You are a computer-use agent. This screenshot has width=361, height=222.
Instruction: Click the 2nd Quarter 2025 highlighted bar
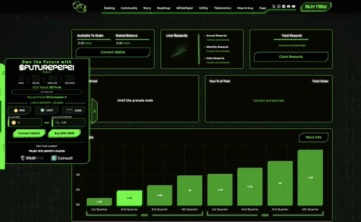(x=130, y=198)
